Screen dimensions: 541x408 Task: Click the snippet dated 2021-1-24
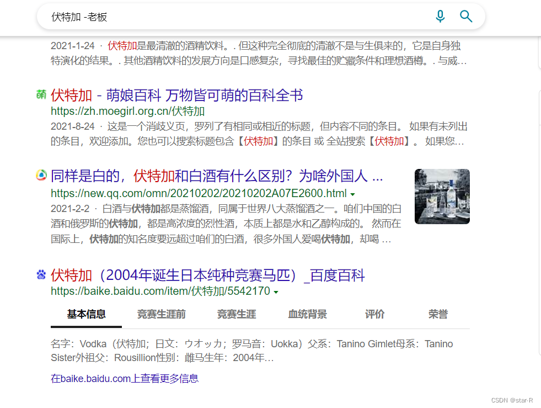(x=259, y=53)
